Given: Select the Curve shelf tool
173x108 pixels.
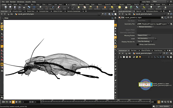Looking at the screenshot, I should click(47, 8).
